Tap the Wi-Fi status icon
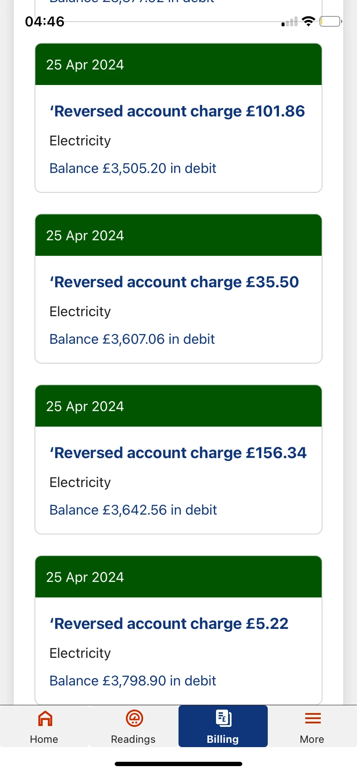The width and height of the screenshot is (357, 773). [x=308, y=22]
